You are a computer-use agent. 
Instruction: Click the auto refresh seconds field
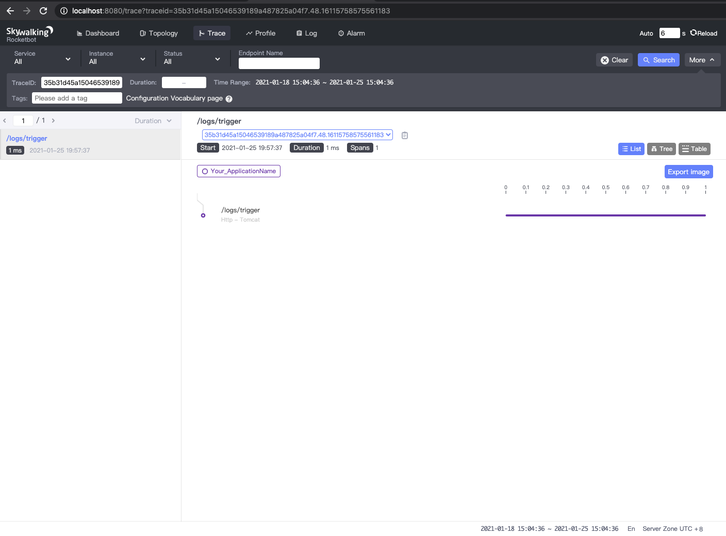669,33
